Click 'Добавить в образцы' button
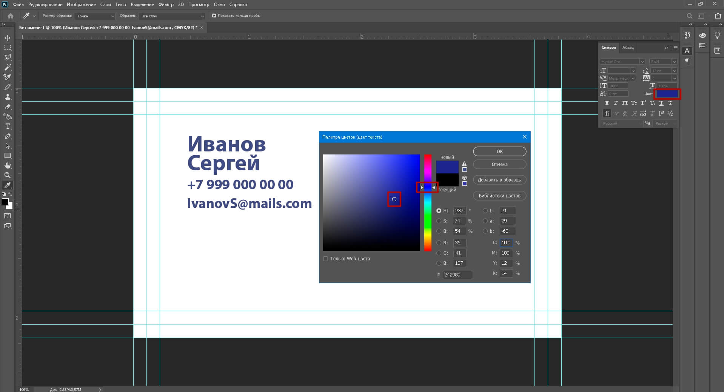This screenshot has width=724, height=392. [x=499, y=180]
